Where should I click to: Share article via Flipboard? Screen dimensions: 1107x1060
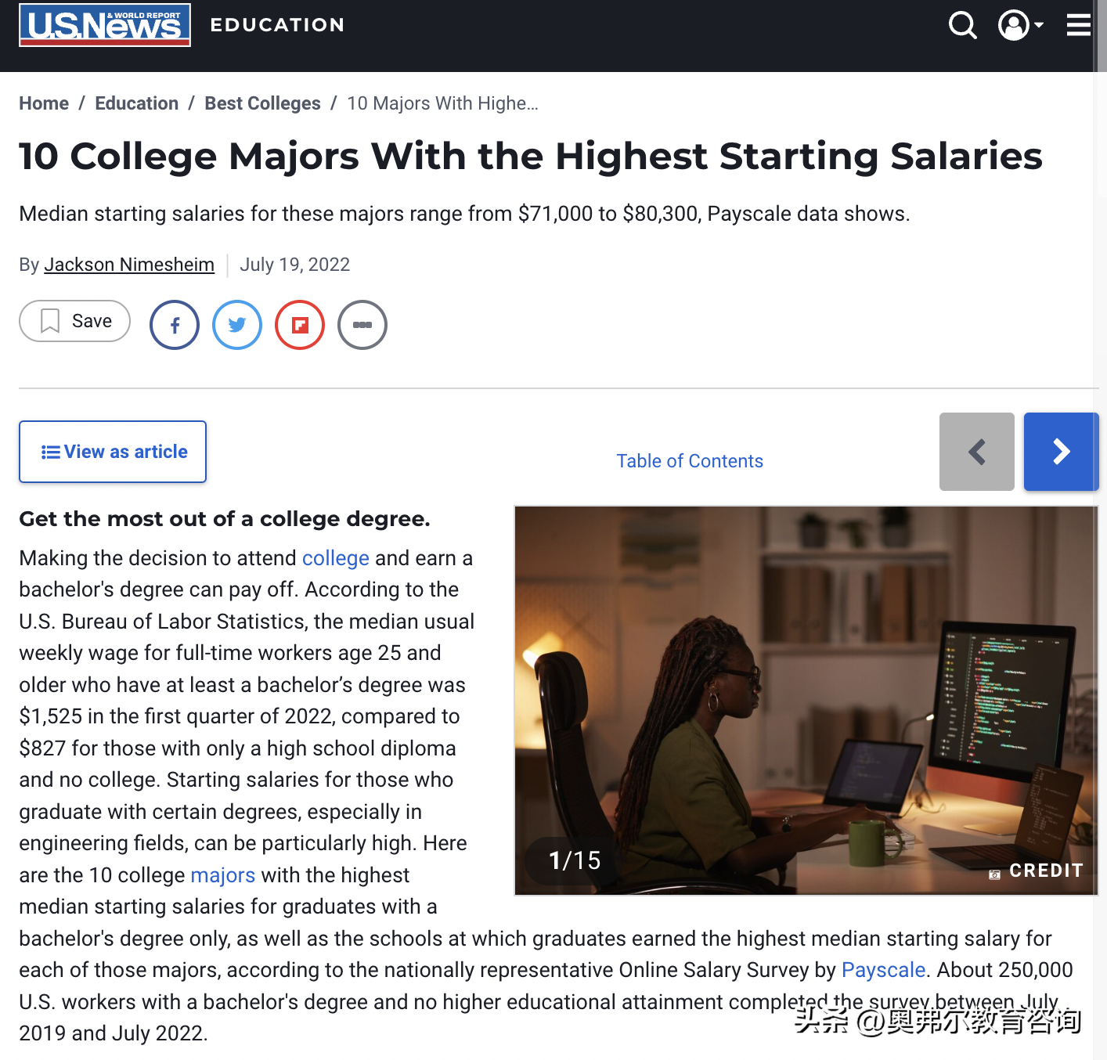point(300,325)
